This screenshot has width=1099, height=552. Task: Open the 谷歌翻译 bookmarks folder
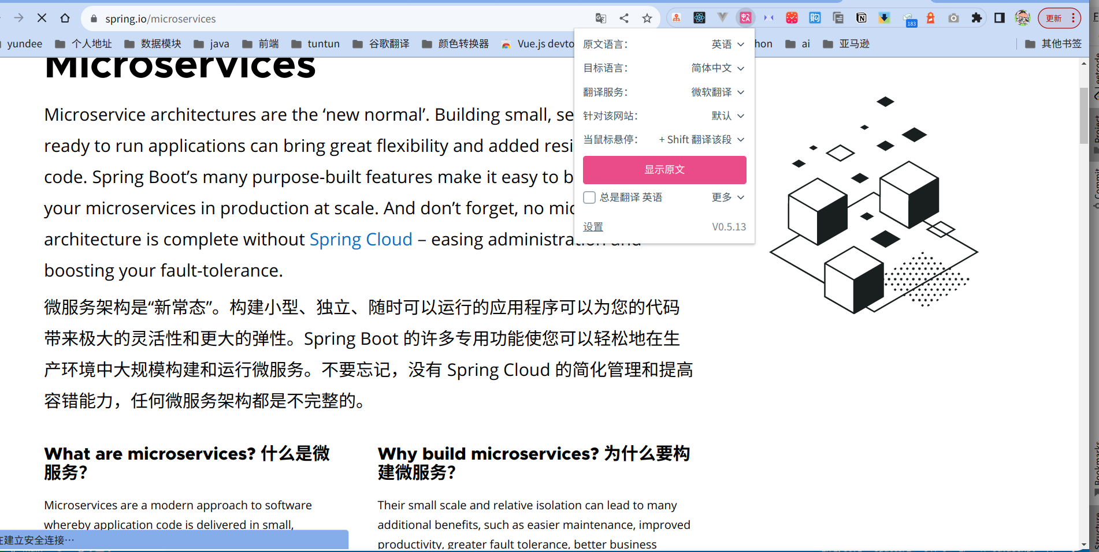[x=381, y=44]
